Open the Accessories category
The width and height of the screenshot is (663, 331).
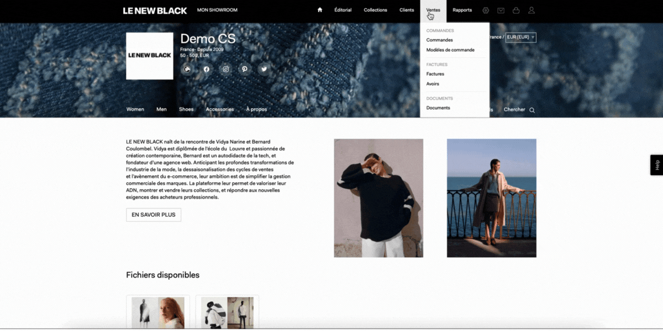220,109
